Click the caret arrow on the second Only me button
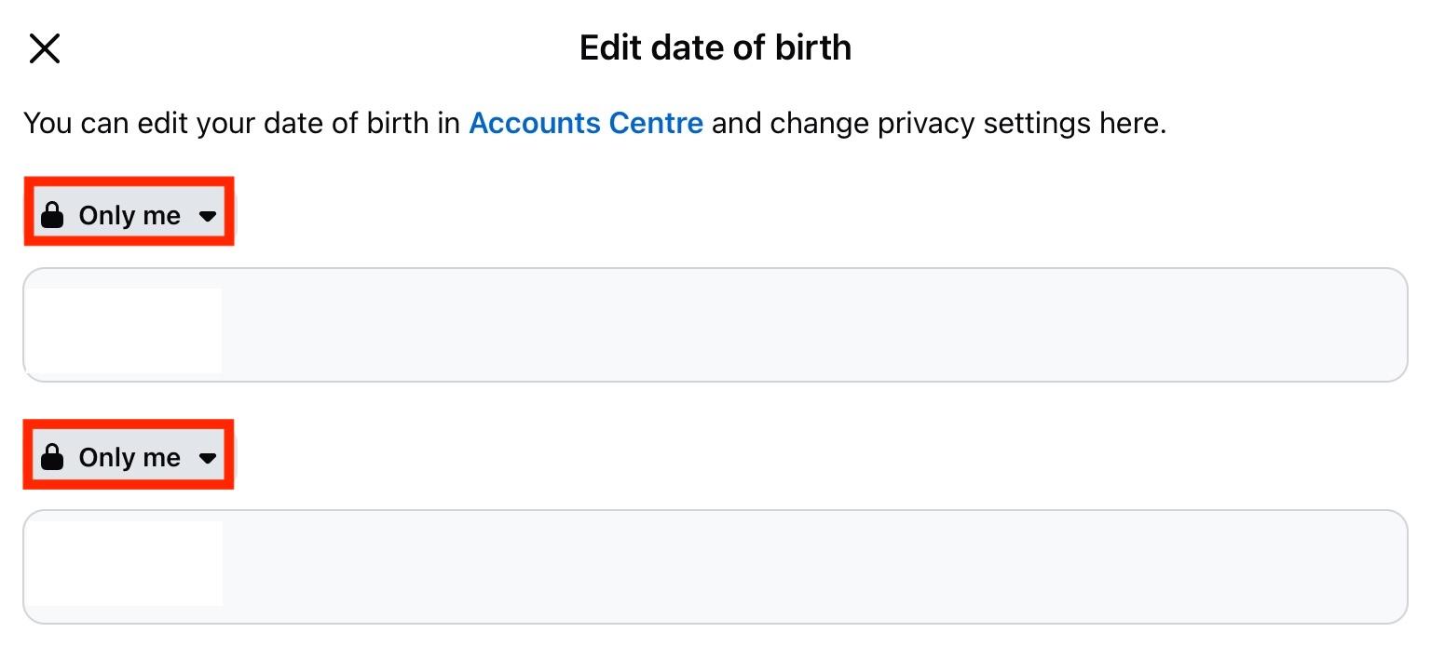The width and height of the screenshot is (1431, 646). 208,458
